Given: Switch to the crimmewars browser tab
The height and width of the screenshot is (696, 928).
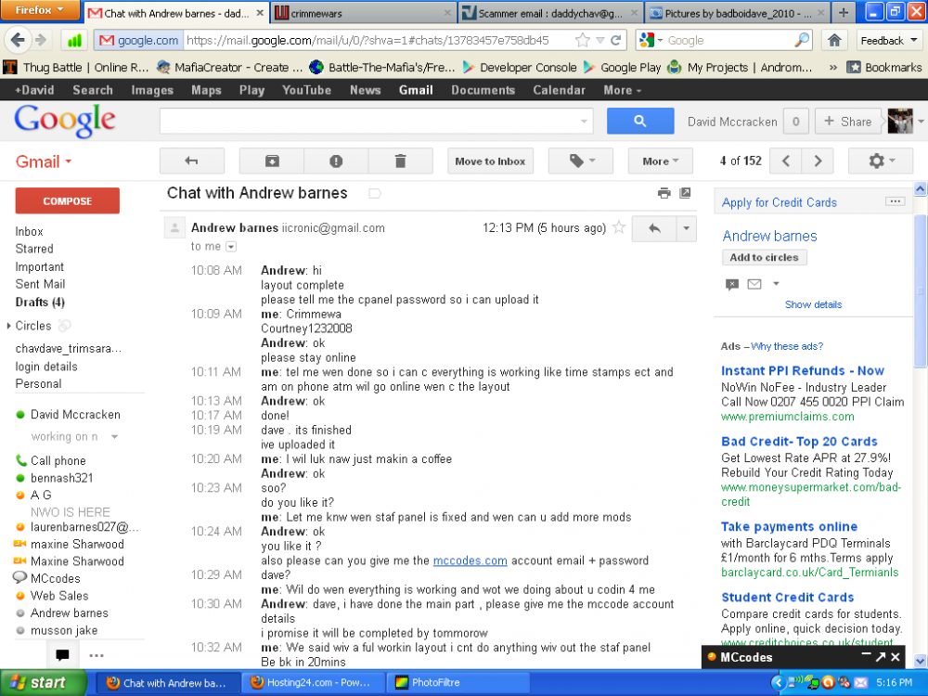Looking at the screenshot, I should point(362,14).
